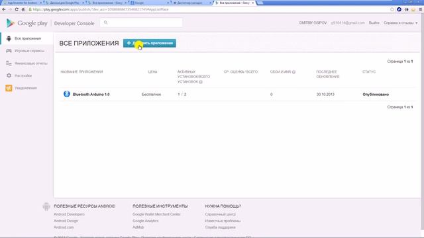
Task: Click the Google Play logo
Action: tap(26, 23)
